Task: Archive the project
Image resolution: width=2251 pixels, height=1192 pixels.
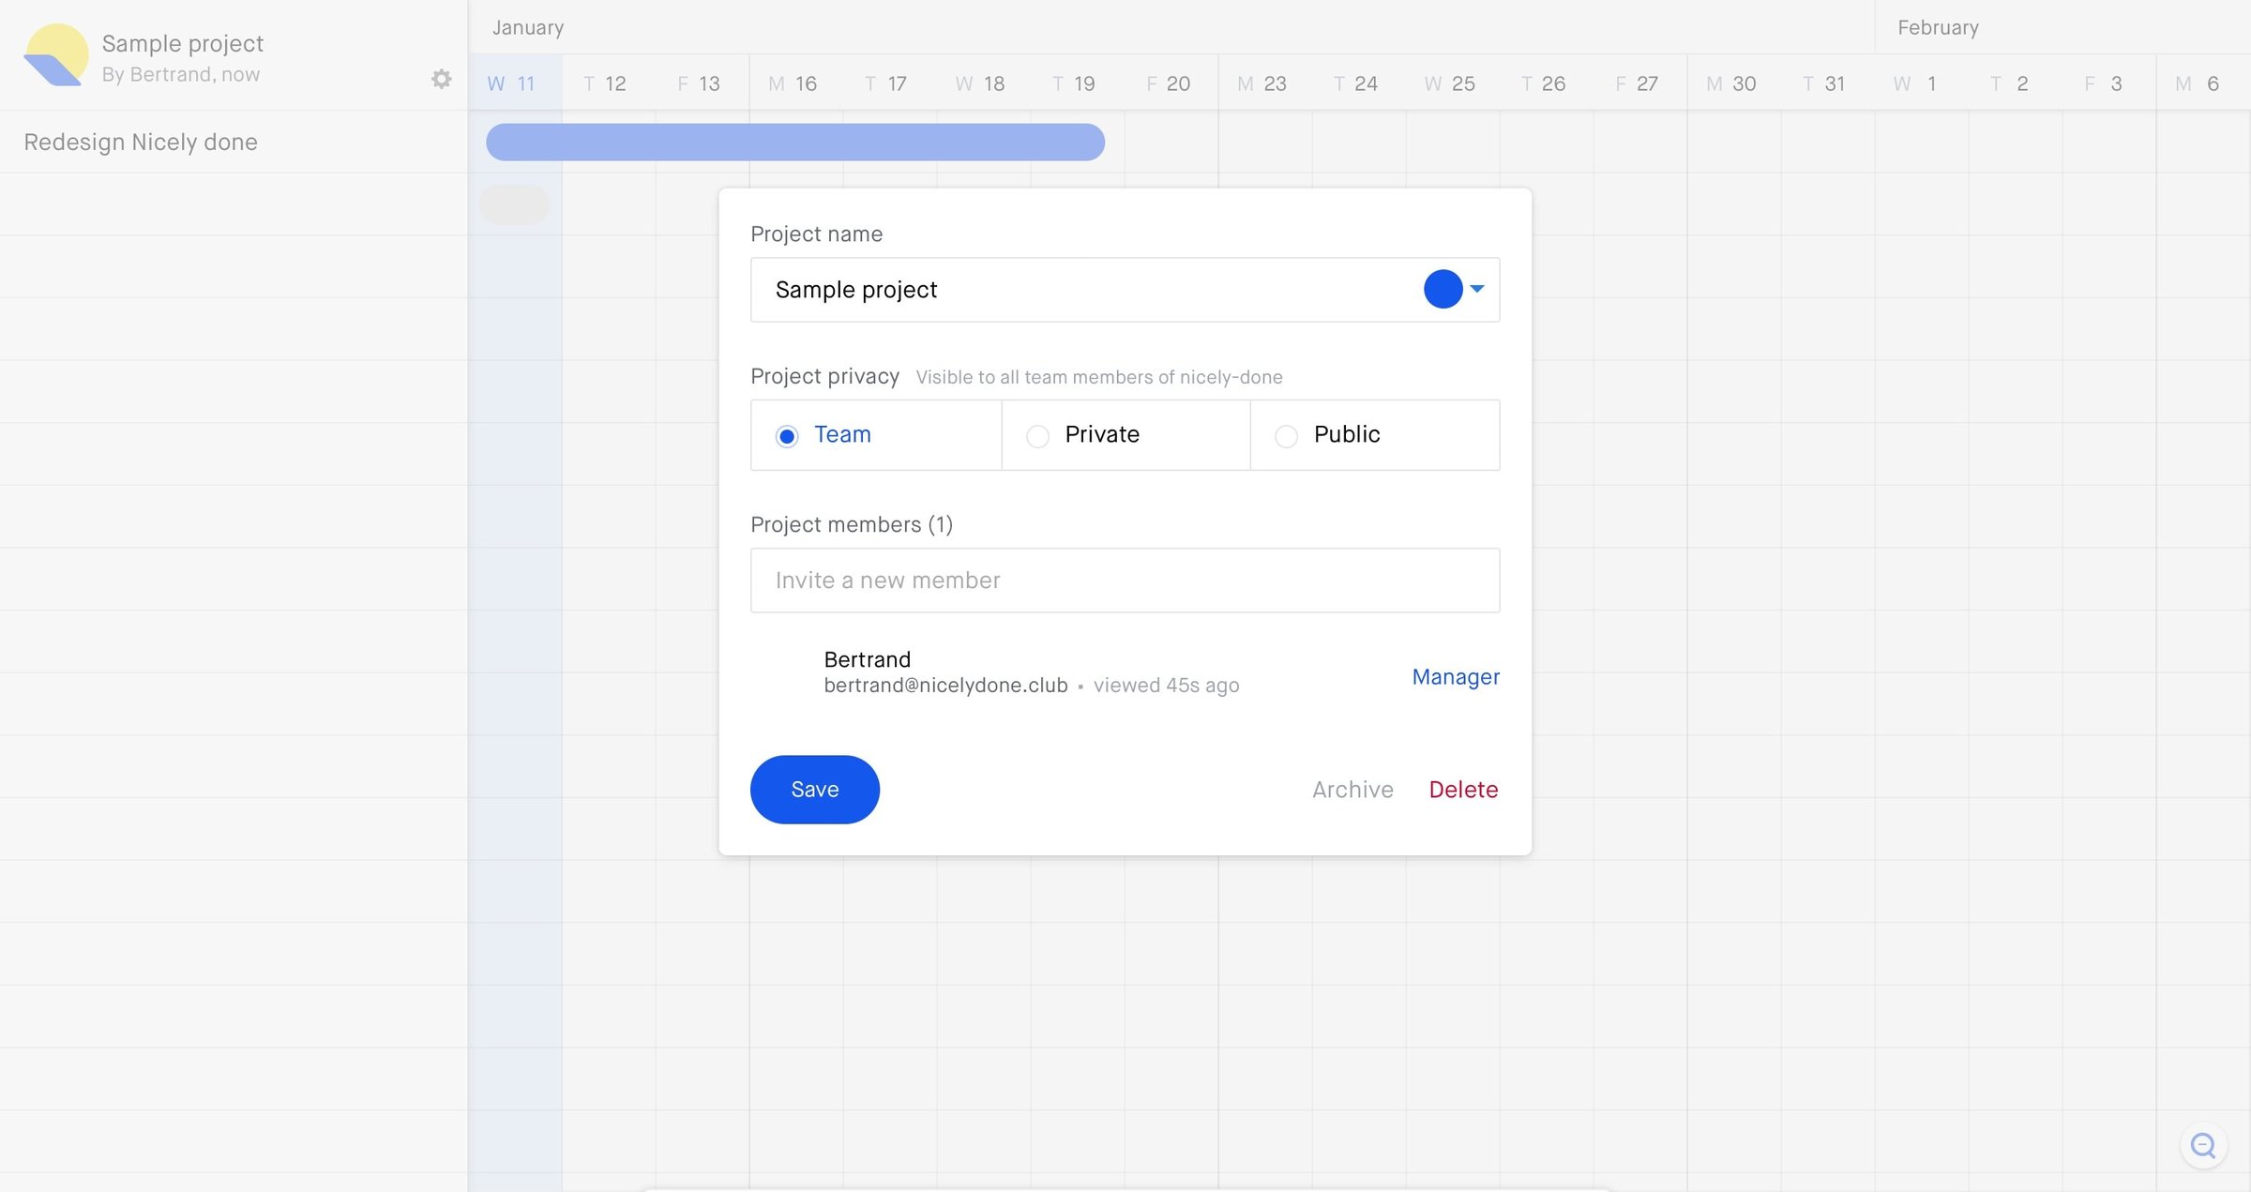Action: pyautogui.click(x=1352, y=790)
